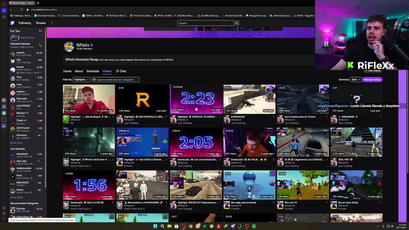Expand Show More under Live Channels
The height and width of the screenshot is (230, 409).
[16, 197]
